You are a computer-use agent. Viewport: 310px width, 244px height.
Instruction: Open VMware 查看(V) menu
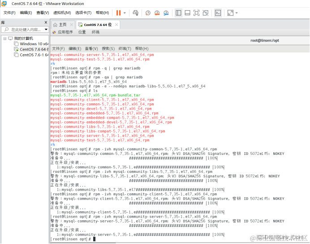43,13
